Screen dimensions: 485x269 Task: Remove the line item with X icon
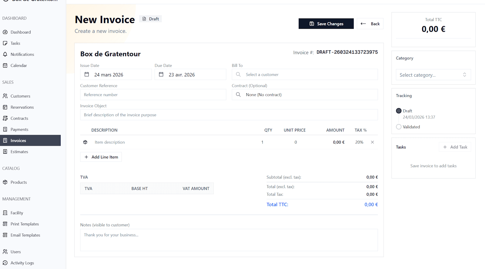[372, 142]
